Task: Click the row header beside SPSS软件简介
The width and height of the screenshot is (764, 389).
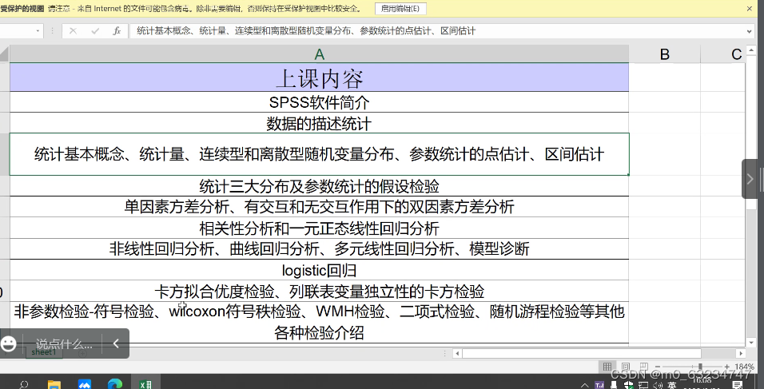Action: tap(4, 102)
